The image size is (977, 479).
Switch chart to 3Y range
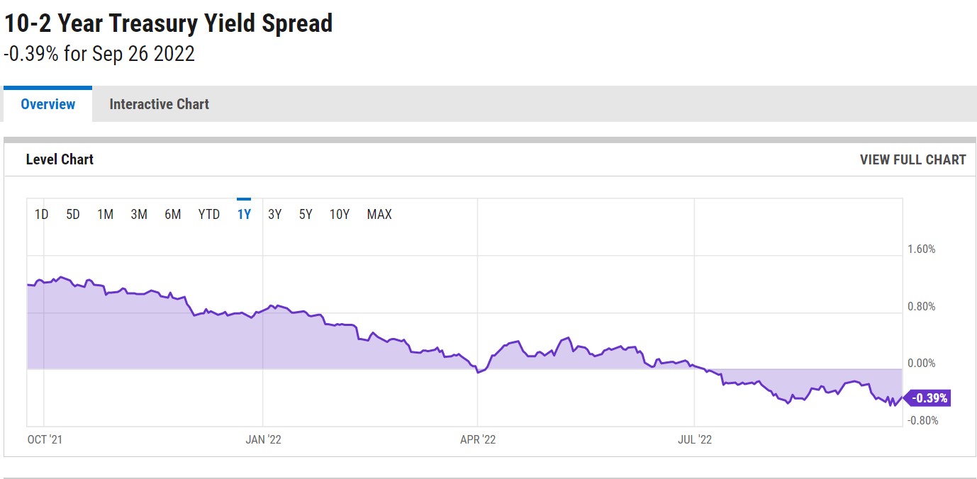coord(275,214)
